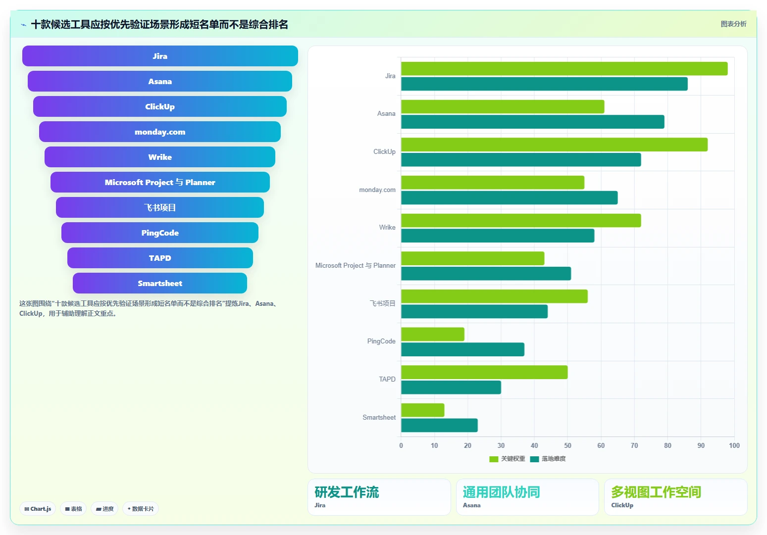Click 飞书项目's teal chart bar
This screenshot has width=767, height=535.
tap(474, 312)
